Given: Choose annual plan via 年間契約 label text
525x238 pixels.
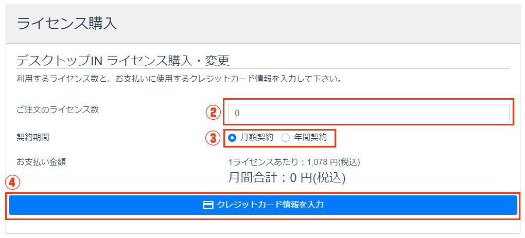Looking at the screenshot, I should [310, 137].
